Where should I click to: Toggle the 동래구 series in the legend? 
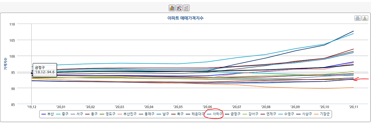146,114
